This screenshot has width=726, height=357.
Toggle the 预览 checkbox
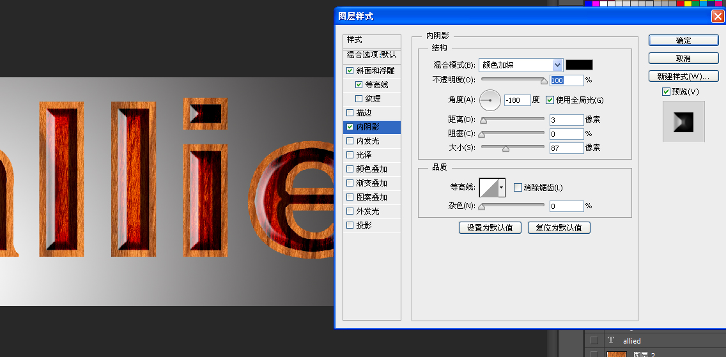click(667, 91)
